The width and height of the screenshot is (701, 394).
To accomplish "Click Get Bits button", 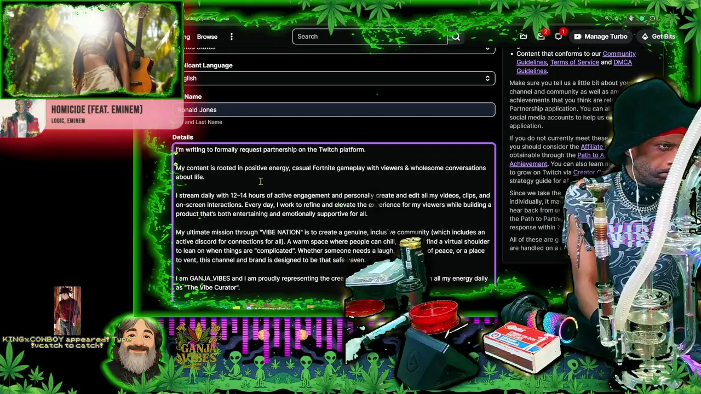I will point(658,37).
